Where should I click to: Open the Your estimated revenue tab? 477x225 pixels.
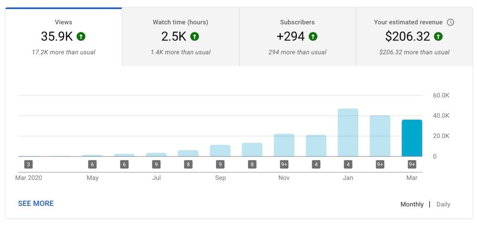414,37
